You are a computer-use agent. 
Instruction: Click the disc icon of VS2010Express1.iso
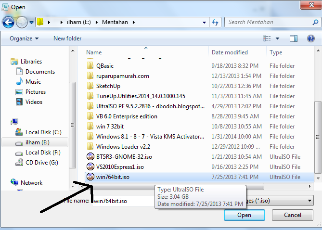(90, 166)
